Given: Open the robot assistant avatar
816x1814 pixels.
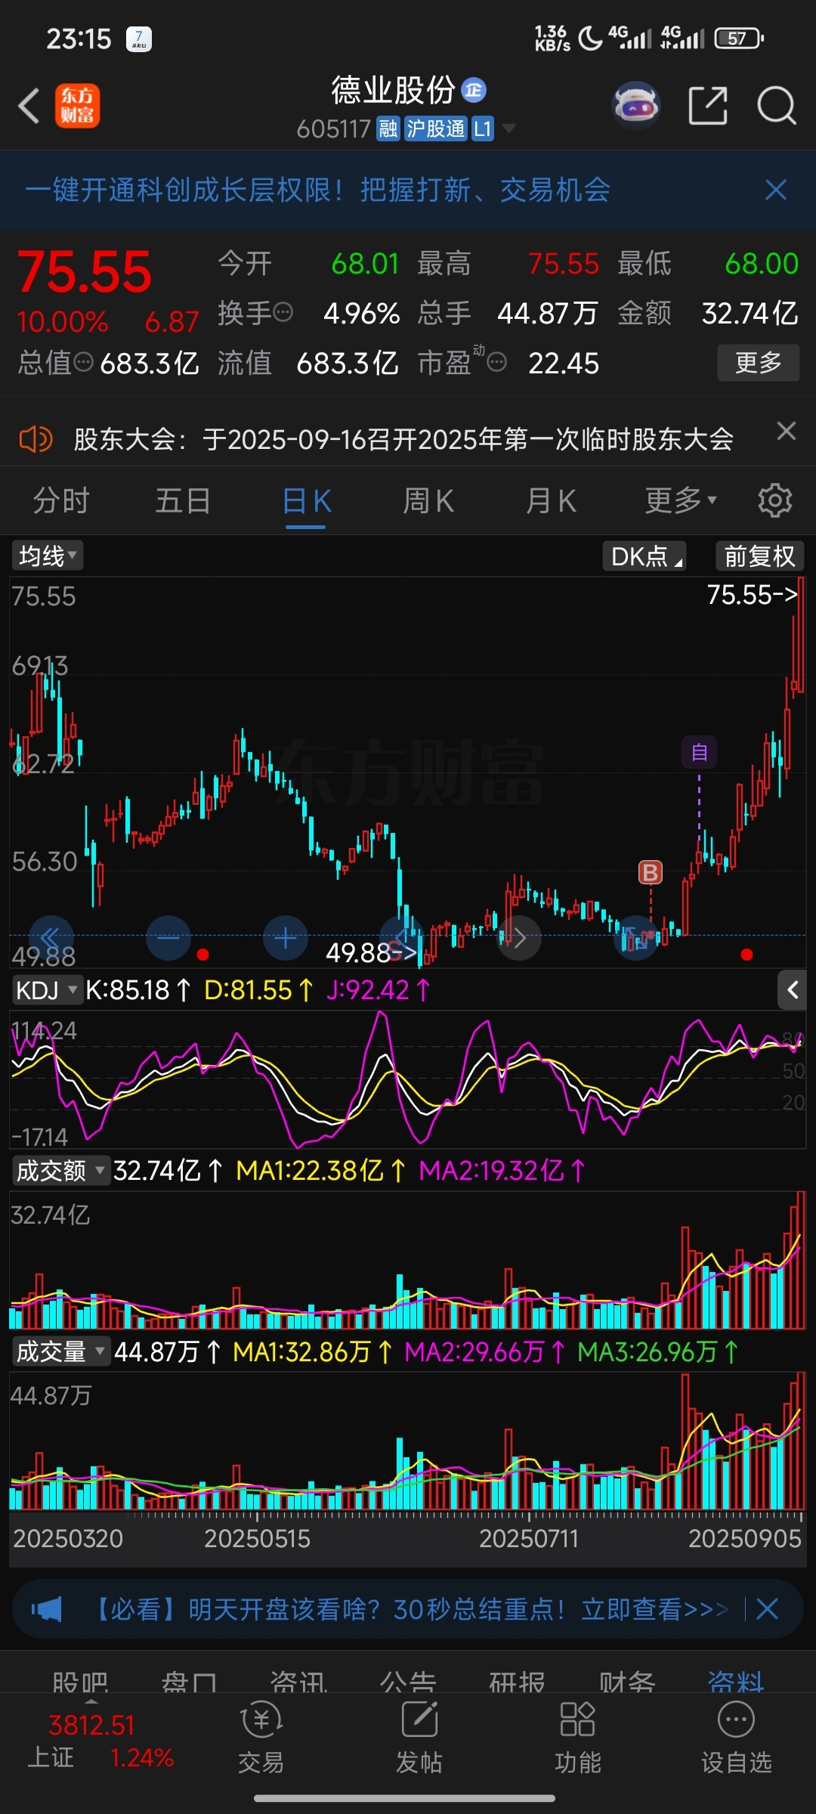Looking at the screenshot, I should [x=636, y=106].
